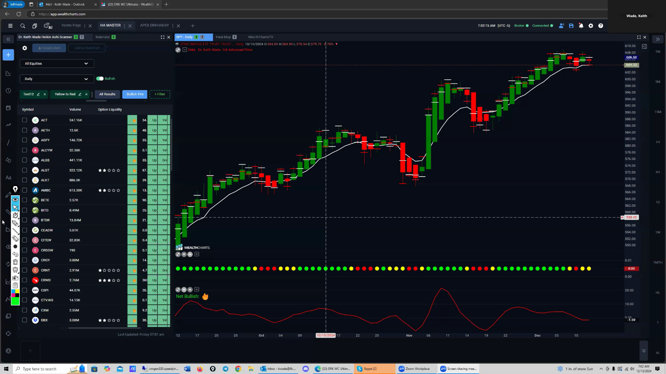The height and width of the screenshot is (374, 666).
Task: Open the help question mark icon
Action: 601,26
